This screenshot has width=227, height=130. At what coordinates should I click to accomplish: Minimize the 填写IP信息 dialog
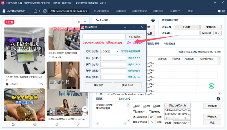click(125, 27)
